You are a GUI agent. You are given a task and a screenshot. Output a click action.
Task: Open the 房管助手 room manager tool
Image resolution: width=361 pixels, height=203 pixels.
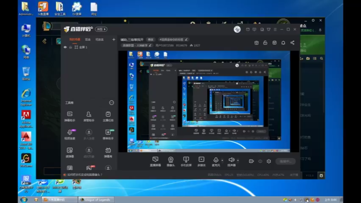coord(88,116)
